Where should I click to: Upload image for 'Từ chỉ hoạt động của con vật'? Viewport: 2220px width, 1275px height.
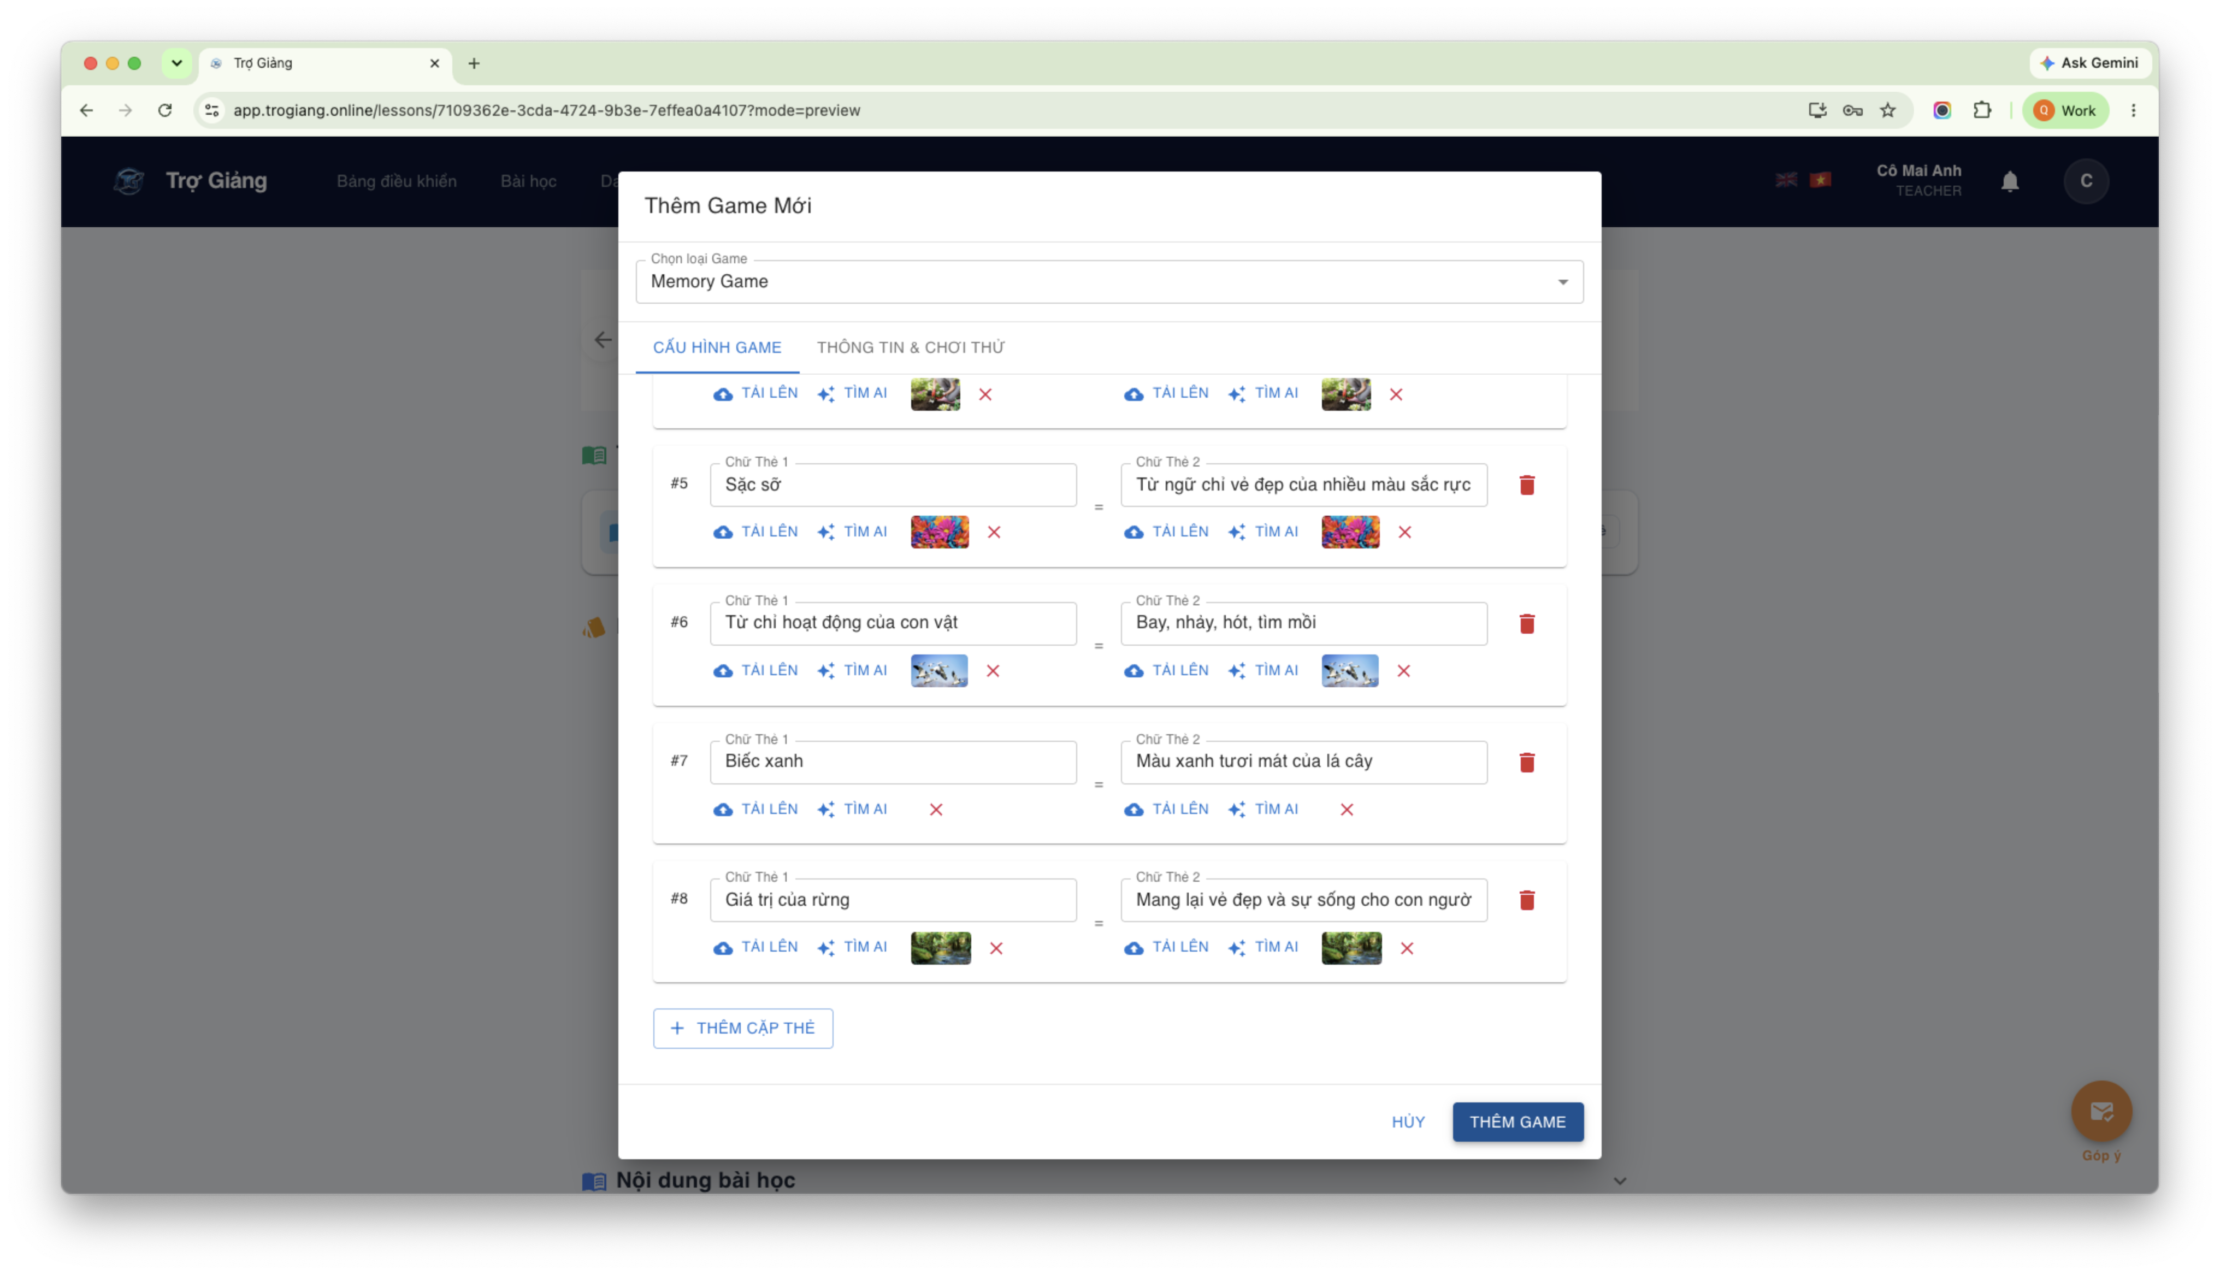point(755,670)
